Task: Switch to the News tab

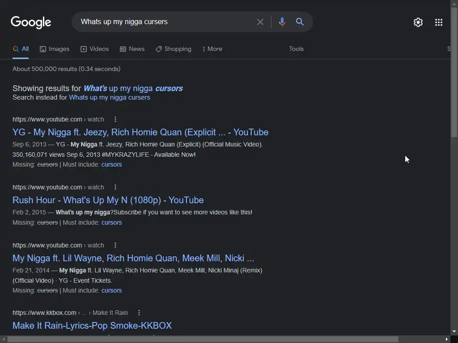Action: [132, 49]
